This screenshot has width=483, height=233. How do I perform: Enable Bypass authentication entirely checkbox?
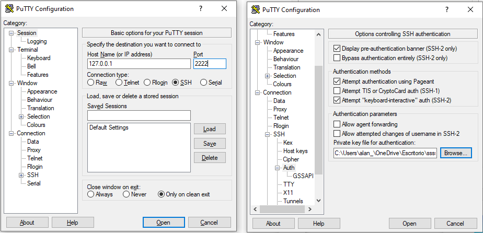coord(337,57)
